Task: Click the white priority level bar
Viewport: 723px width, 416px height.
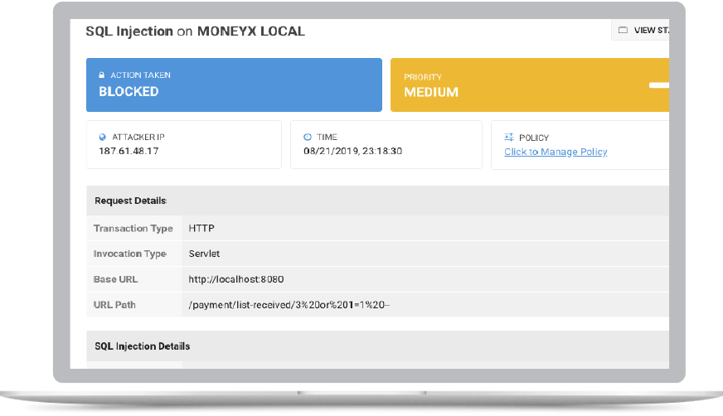Action: pyautogui.click(x=659, y=85)
